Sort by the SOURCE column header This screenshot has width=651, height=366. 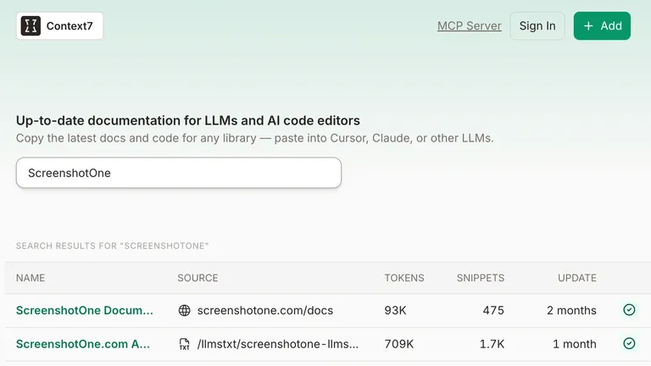coord(198,278)
